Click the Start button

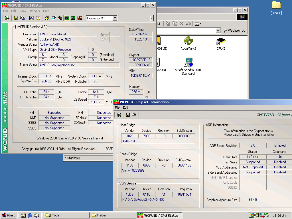pyautogui.click(x=9, y=215)
